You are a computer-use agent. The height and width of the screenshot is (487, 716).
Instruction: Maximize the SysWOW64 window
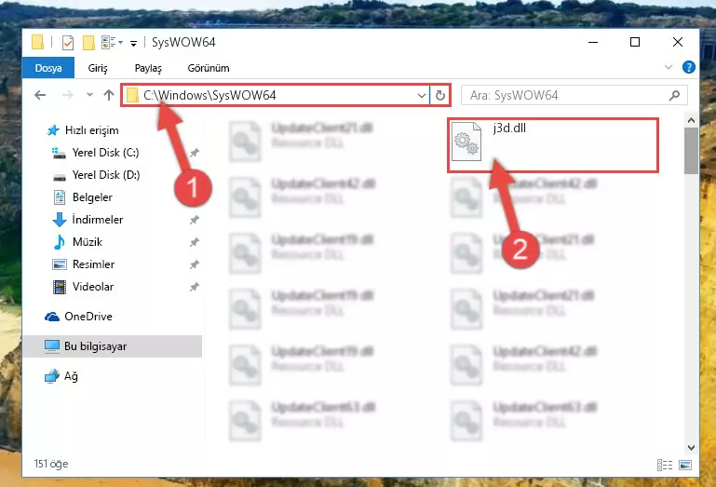635,42
